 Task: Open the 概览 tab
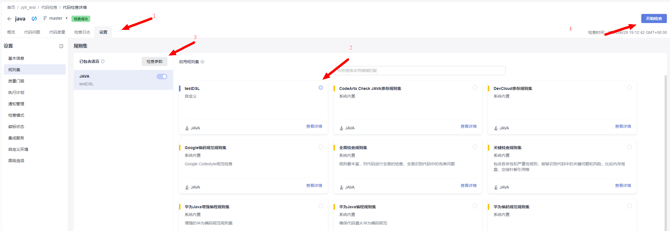(11, 32)
